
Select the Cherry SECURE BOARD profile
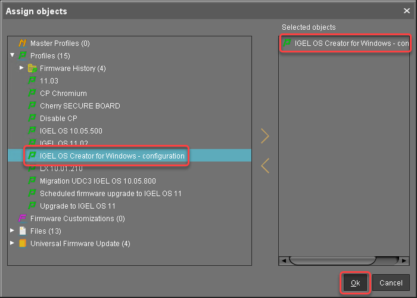80,106
